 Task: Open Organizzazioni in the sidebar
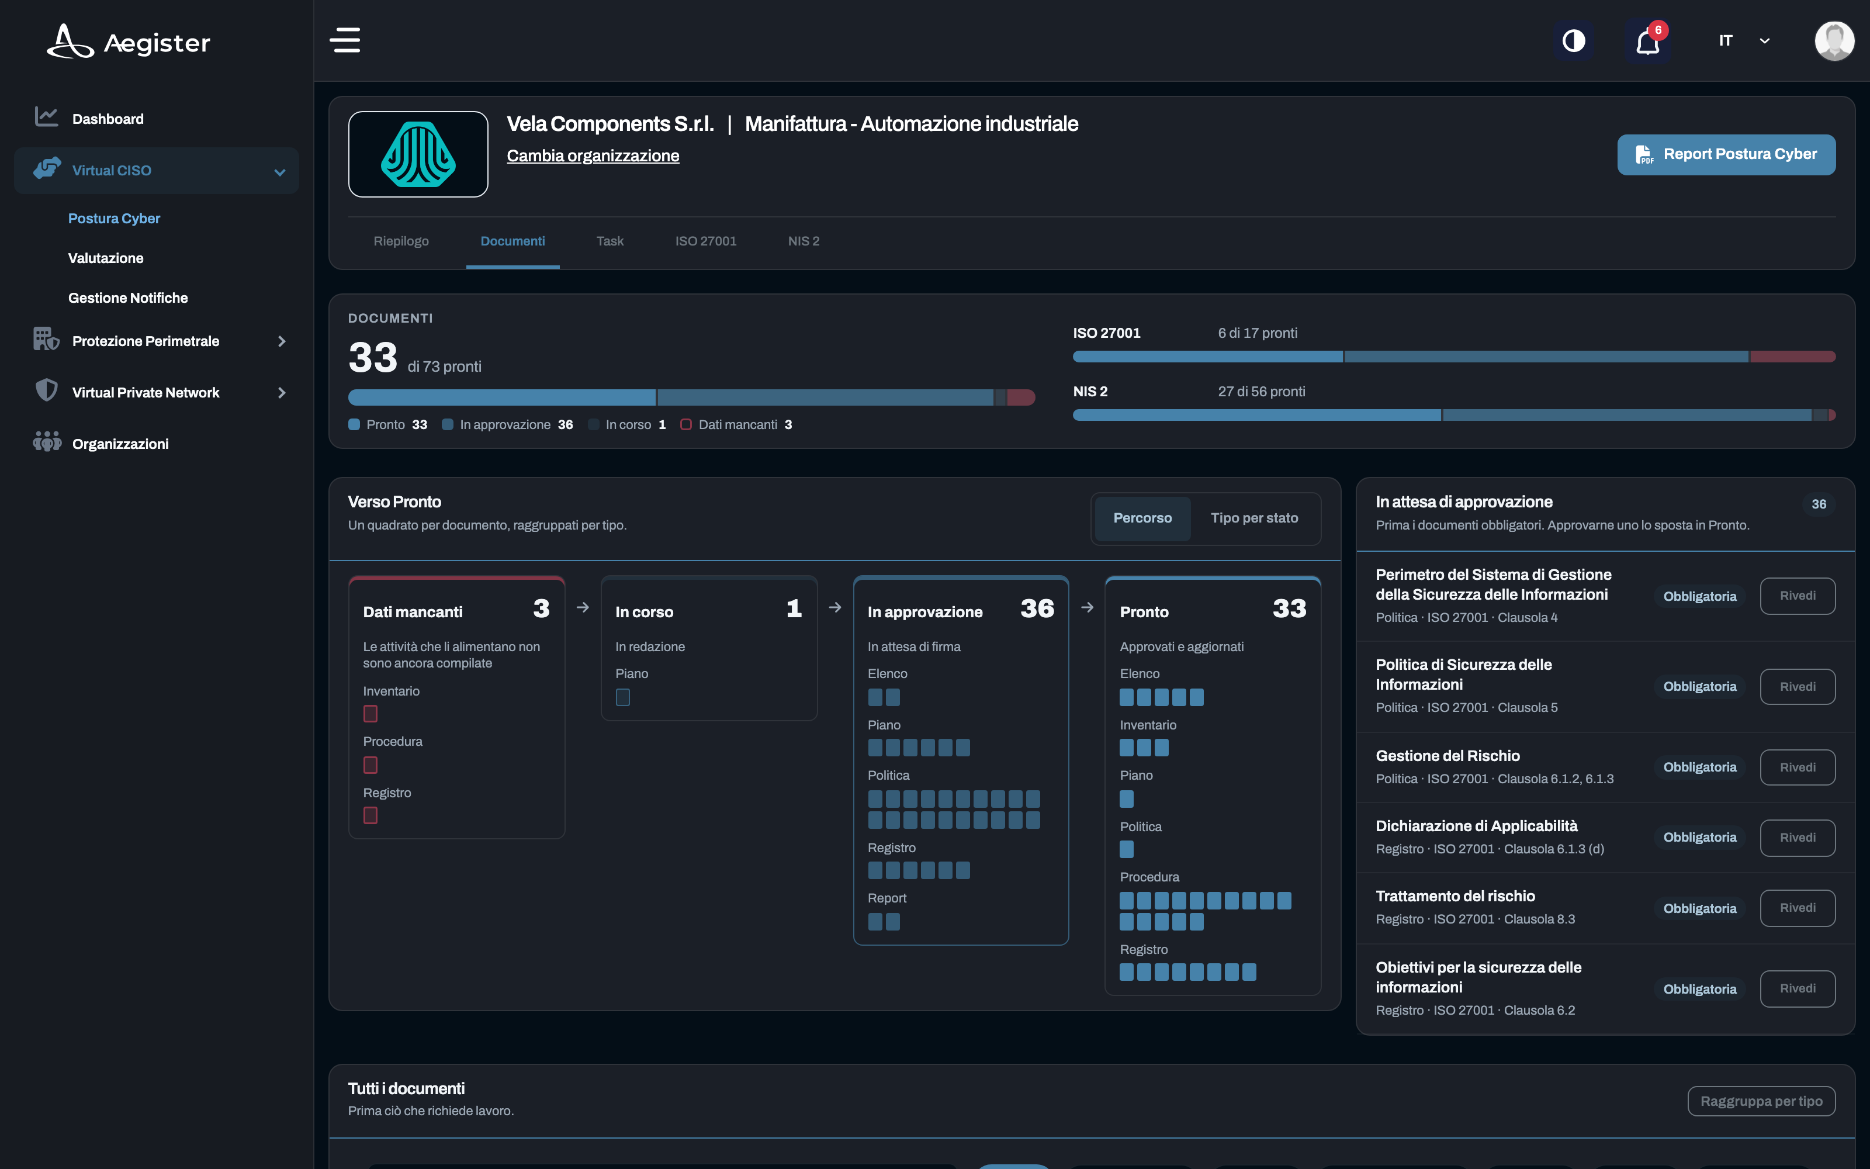coord(120,445)
